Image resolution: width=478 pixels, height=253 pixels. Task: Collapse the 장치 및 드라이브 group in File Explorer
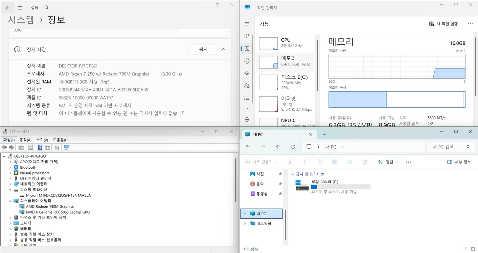(293, 174)
